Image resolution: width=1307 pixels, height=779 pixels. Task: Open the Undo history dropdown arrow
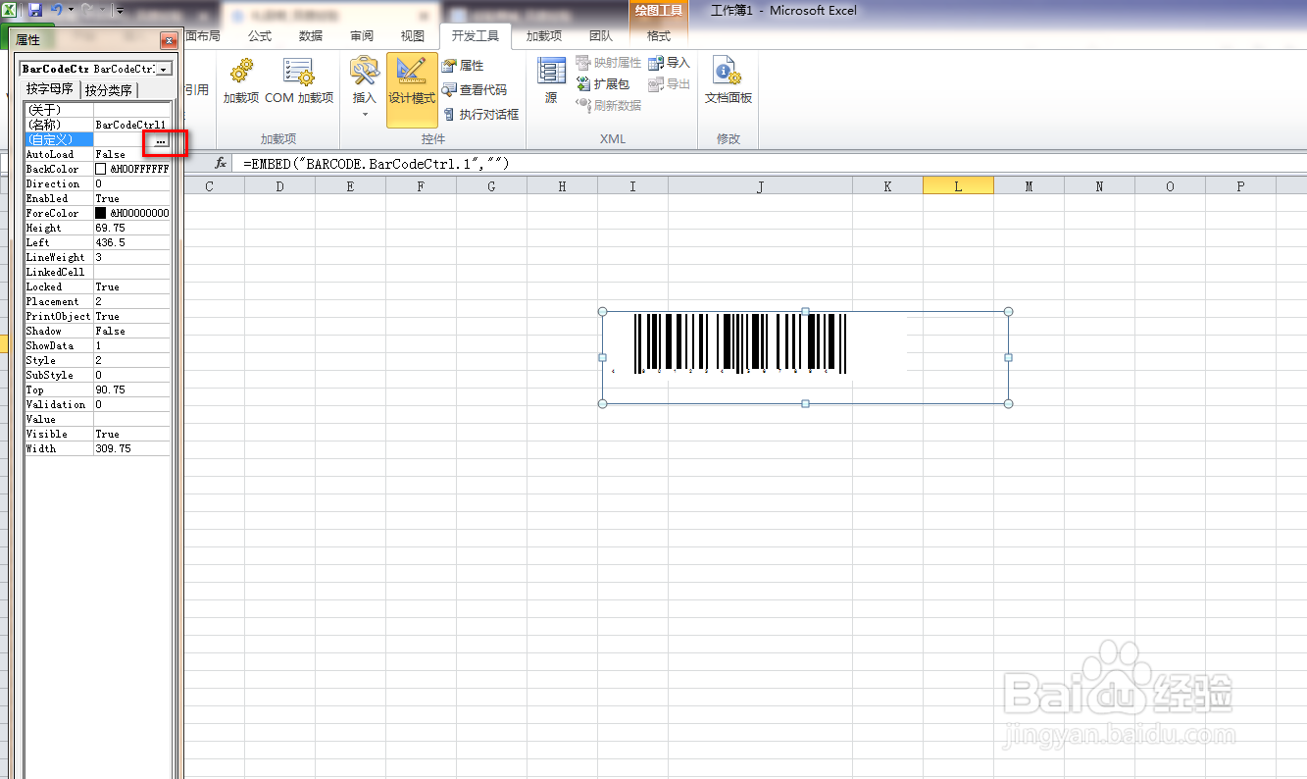(x=71, y=11)
